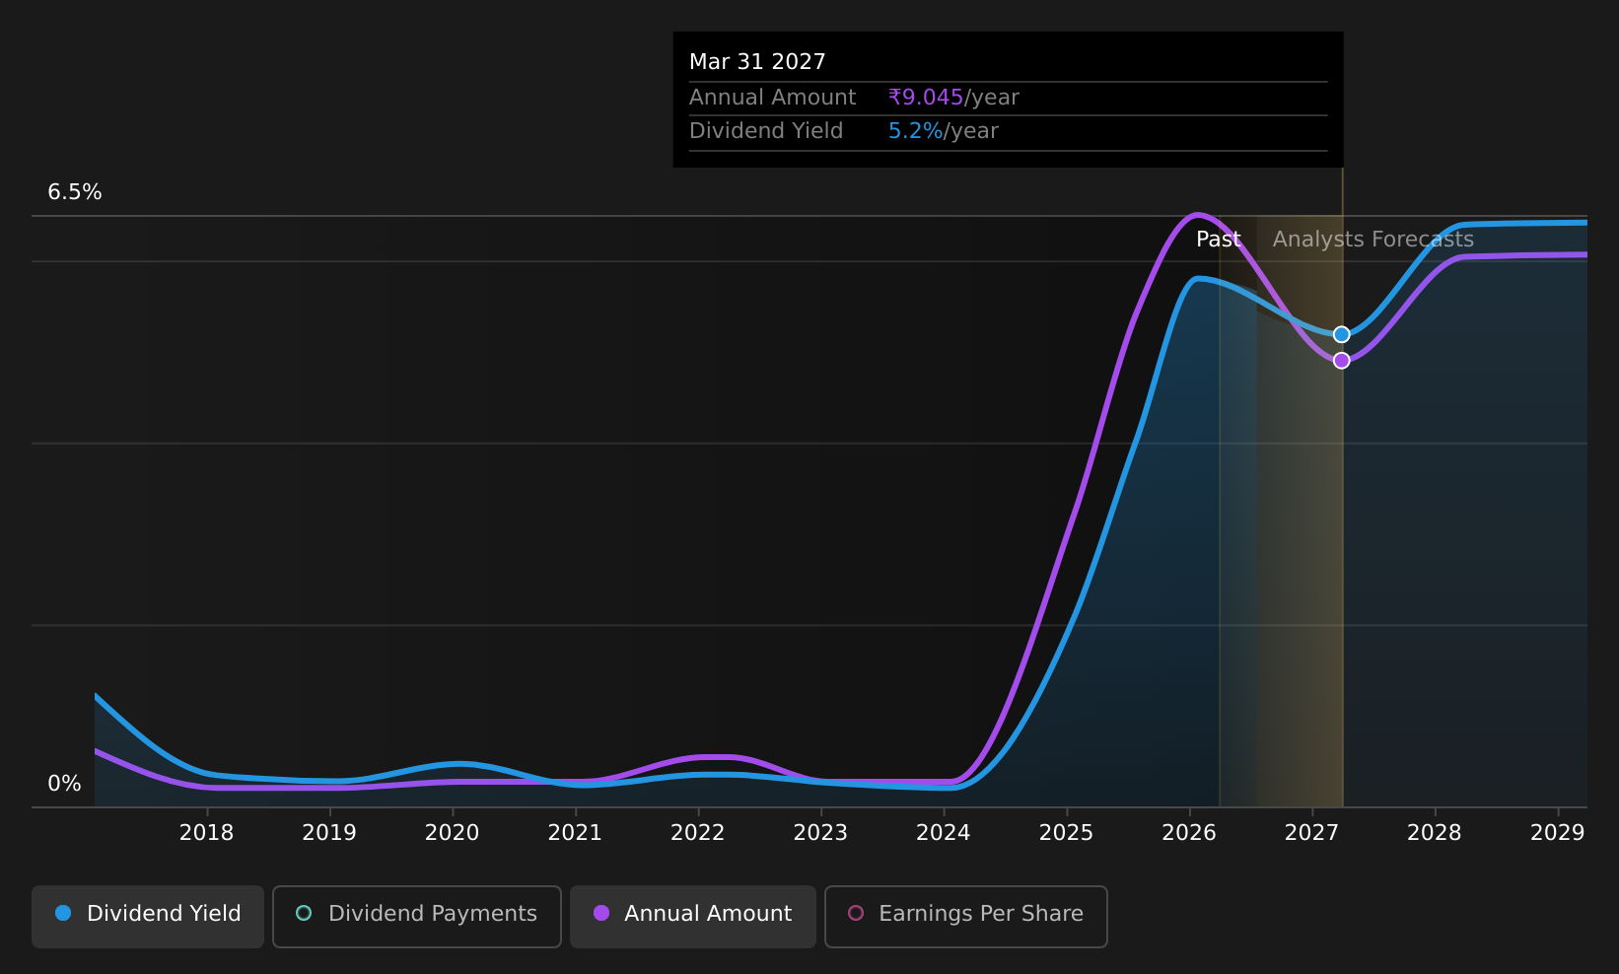The height and width of the screenshot is (974, 1619).
Task: Enable the Earnings Per Share series
Action: coord(966,916)
